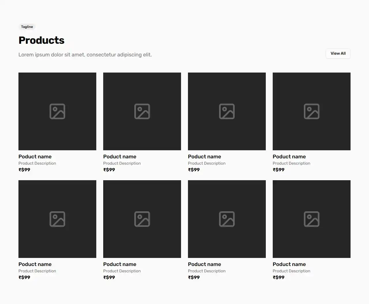Click the ₹$99 price on the first top-row product
The height and width of the screenshot is (304, 369).
[24, 170]
